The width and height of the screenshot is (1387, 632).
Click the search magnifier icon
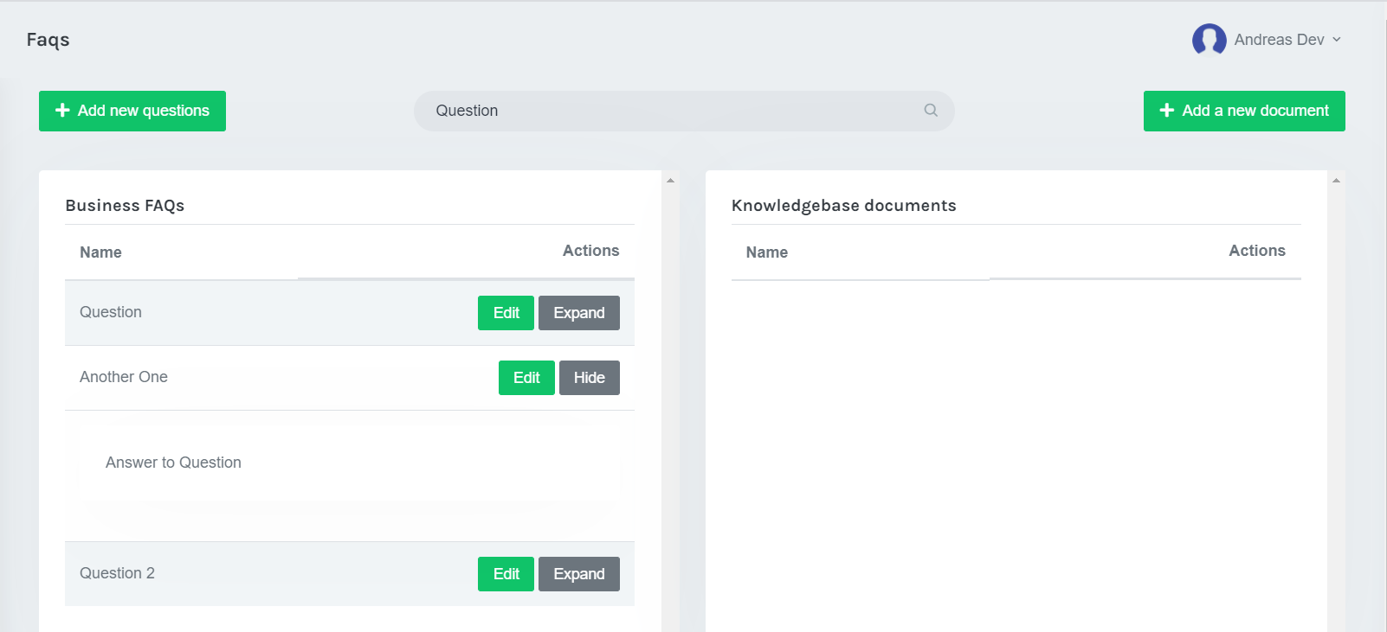point(931,111)
